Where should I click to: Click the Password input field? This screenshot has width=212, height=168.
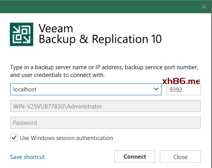coord(105,122)
